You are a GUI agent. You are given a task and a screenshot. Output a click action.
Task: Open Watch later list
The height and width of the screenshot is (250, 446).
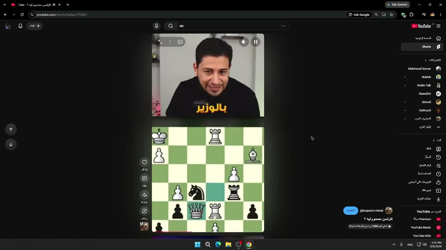422,174
